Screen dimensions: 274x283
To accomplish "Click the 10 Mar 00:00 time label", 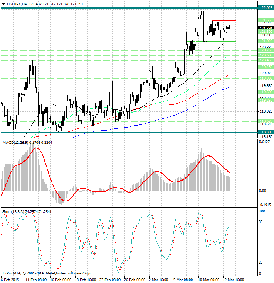I will [x=209, y=280].
